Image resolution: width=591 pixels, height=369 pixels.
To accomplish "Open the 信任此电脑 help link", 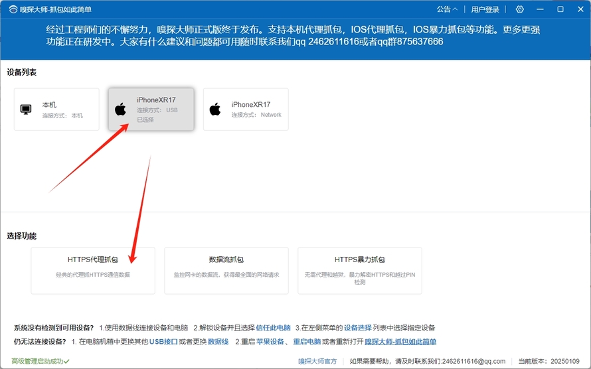I will click(x=273, y=328).
